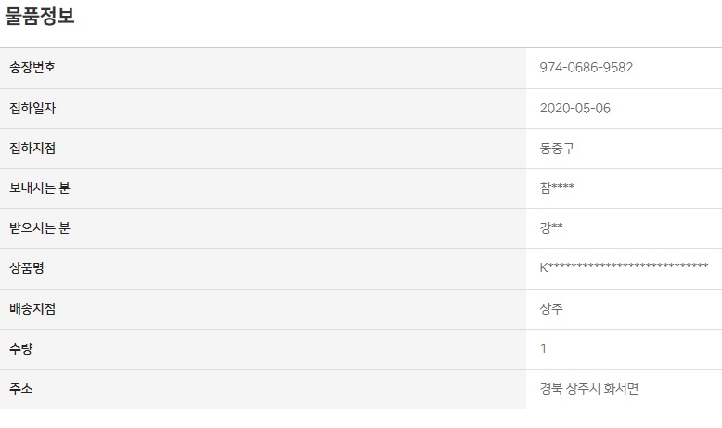
Task: Click the 받으시는 분 row label
Action: pos(40,228)
